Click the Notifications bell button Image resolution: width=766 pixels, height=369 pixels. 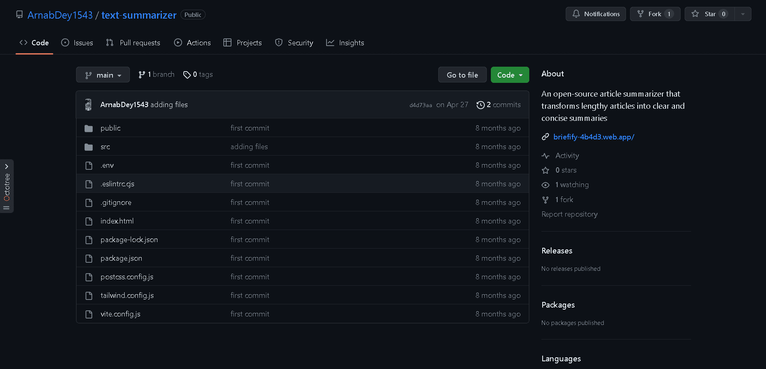tap(596, 14)
